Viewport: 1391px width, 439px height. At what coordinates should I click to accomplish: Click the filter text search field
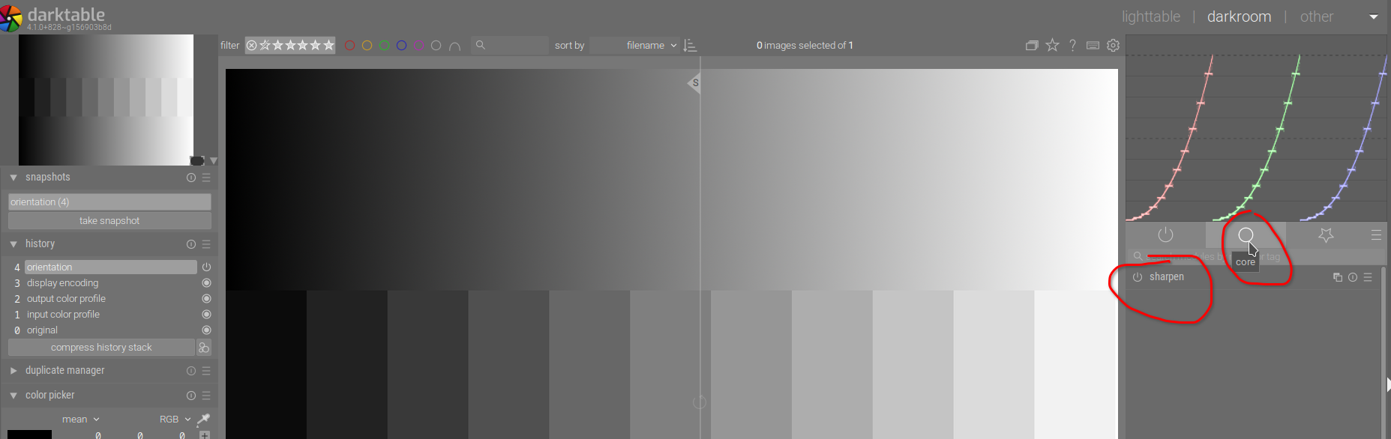click(x=510, y=46)
